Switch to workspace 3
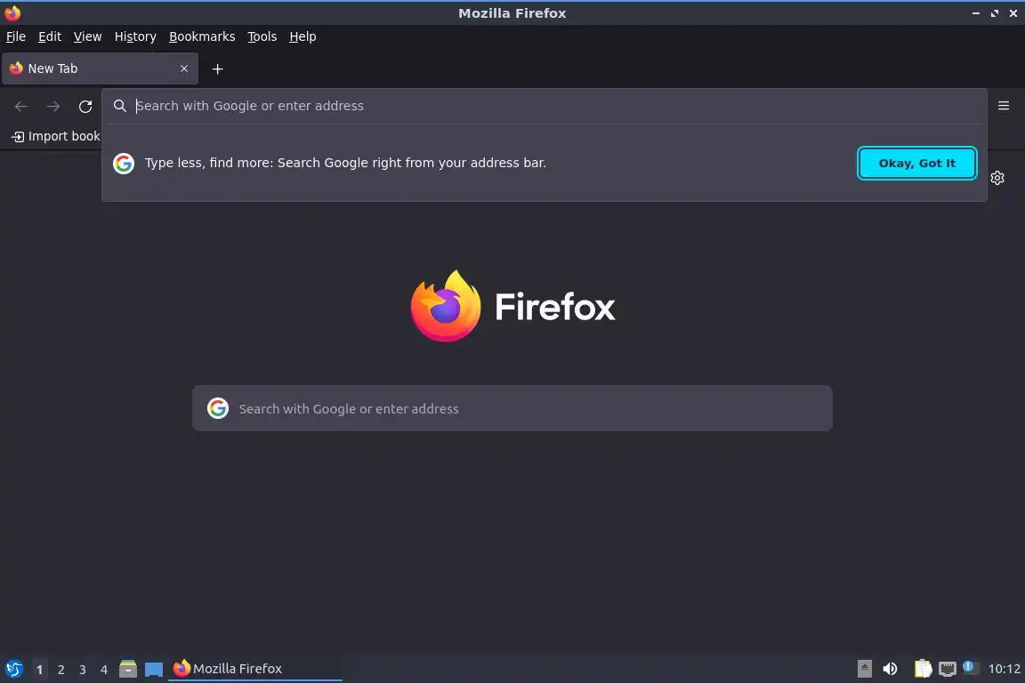 click(83, 670)
